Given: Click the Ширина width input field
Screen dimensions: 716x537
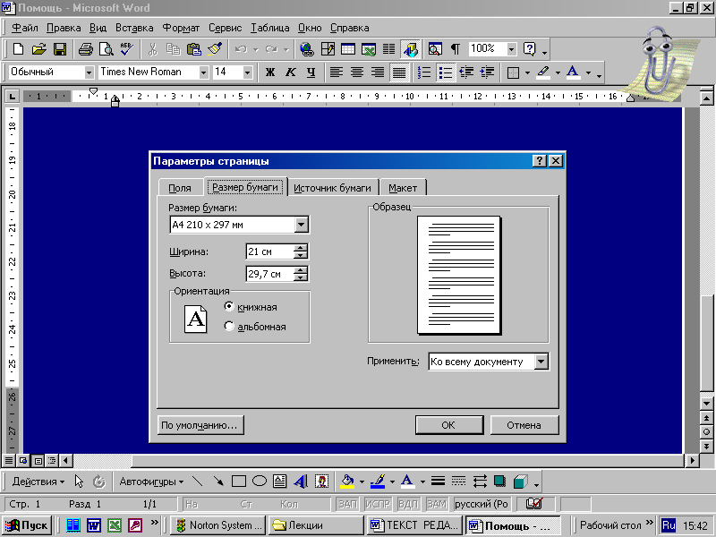Looking at the screenshot, I should (x=269, y=251).
